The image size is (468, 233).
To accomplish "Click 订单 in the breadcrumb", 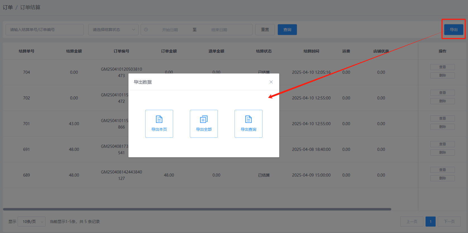I will [x=8, y=7].
